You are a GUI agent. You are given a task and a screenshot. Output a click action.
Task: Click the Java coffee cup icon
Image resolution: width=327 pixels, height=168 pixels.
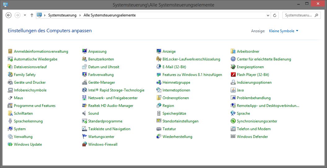tap(233, 90)
